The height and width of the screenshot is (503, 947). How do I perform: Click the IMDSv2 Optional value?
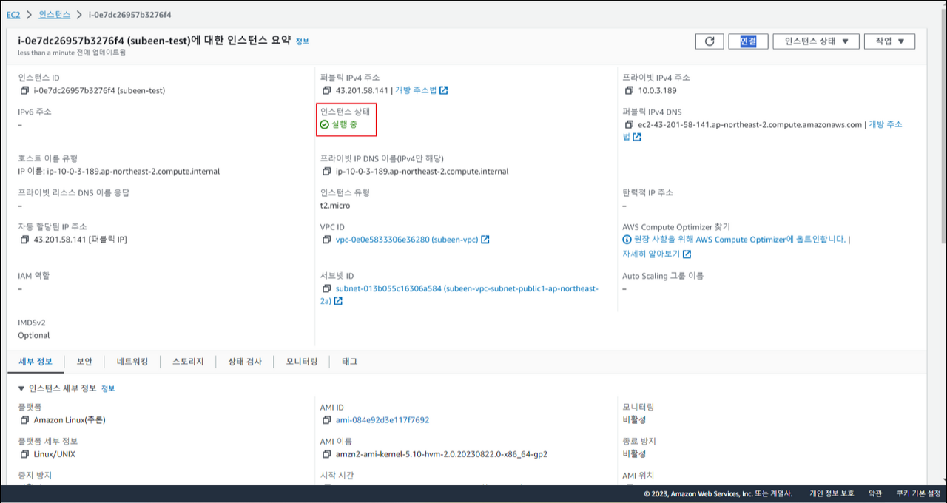[x=34, y=336]
